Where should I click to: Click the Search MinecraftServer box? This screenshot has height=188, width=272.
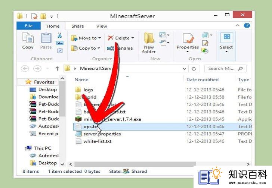[x=225, y=69]
